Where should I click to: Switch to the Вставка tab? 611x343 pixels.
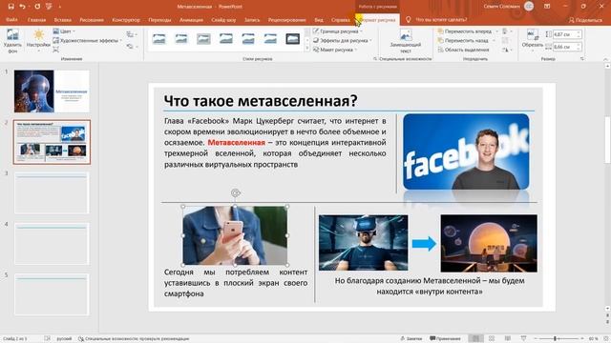62,19
